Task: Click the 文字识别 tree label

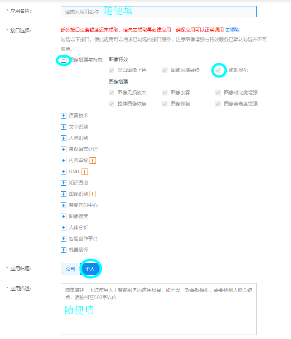Action: click(x=78, y=127)
